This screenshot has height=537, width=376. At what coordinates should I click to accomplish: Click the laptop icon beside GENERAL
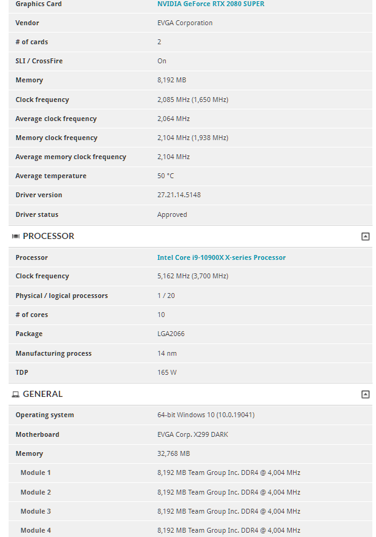[15, 394]
